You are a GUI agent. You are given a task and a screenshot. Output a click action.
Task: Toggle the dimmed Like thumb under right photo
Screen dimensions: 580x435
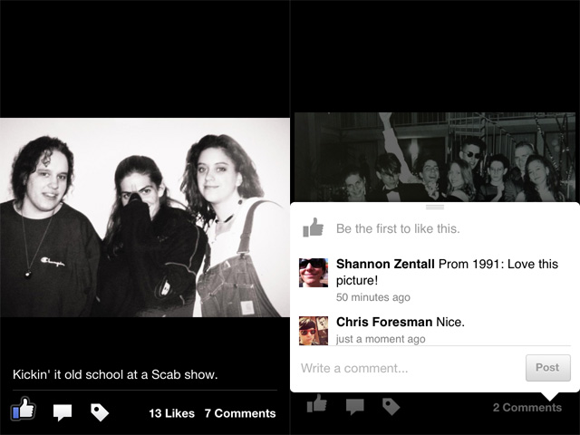pyautogui.click(x=316, y=403)
